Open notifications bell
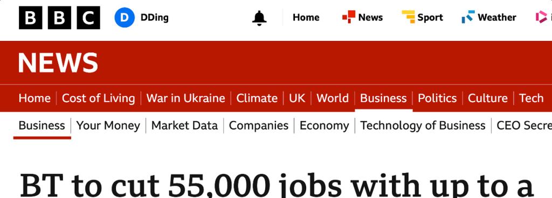The width and height of the screenshot is (552, 198). pyautogui.click(x=259, y=18)
